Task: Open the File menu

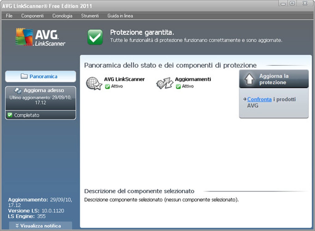Action: pos(9,16)
